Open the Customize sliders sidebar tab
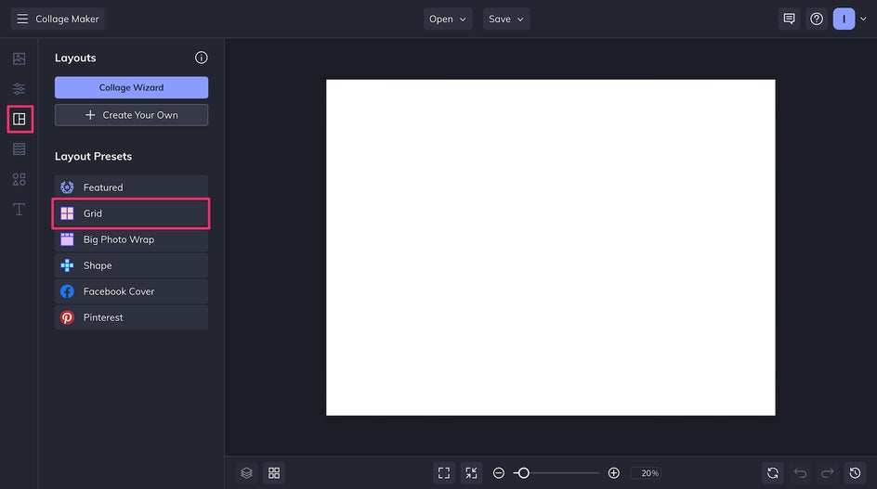 click(x=19, y=89)
